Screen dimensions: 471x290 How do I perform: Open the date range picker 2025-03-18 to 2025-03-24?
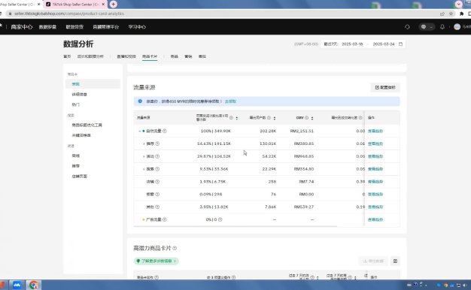point(363,44)
